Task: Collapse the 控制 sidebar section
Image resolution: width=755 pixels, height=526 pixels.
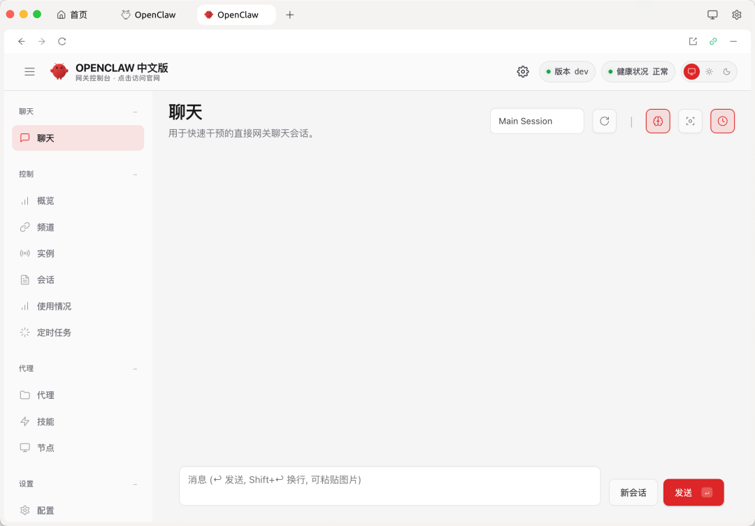Action: 135,174
